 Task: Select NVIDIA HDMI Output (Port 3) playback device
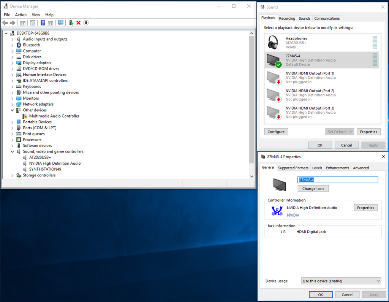click(x=322, y=113)
